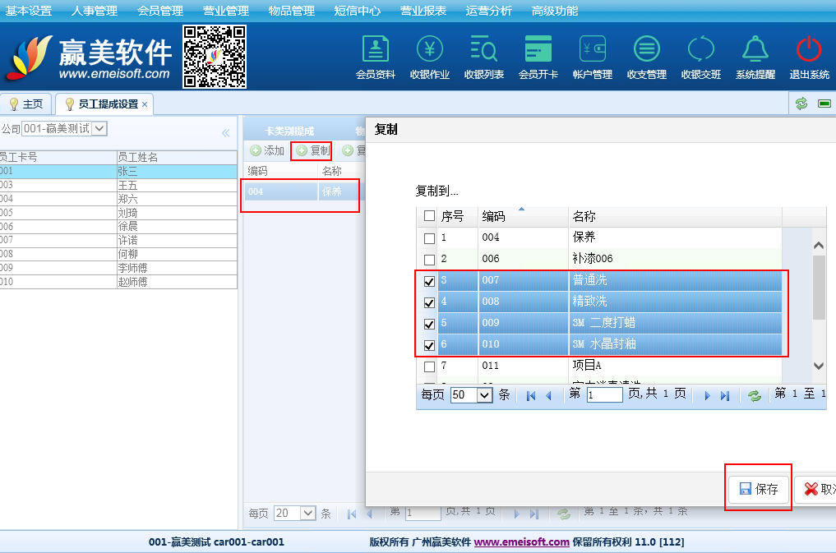Open the 会员资料 member info icon
Screen dimensions: 836x553
376,51
